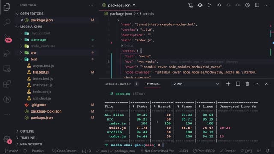Viewport: 274px width, 154px height.
Task: Click CodeStream status bar item
Action: coord(64,151)
